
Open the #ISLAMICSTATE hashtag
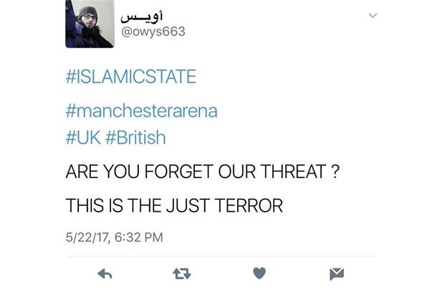(x=131, y=77)
